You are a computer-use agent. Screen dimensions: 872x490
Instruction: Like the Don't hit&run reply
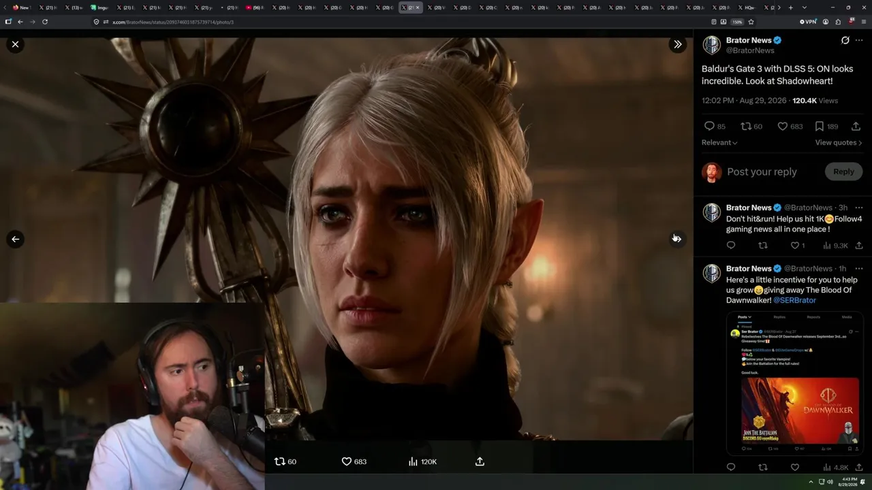(797, 246)
